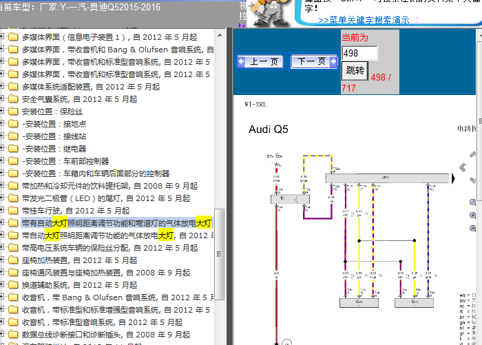Expand the -安装位置：车前部控制器 node
The height and width of the screenshot is (345, 482).
tap(1, 161)
